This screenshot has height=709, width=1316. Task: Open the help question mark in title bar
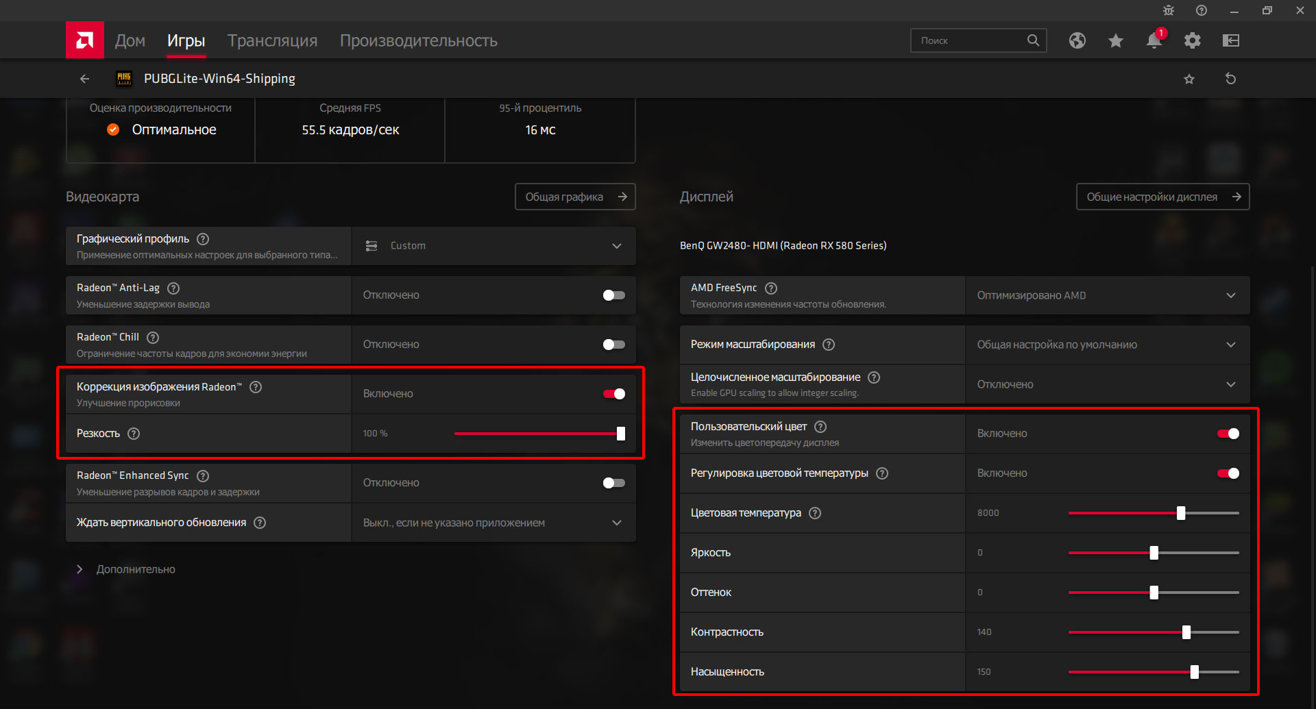coord(1202,10)
